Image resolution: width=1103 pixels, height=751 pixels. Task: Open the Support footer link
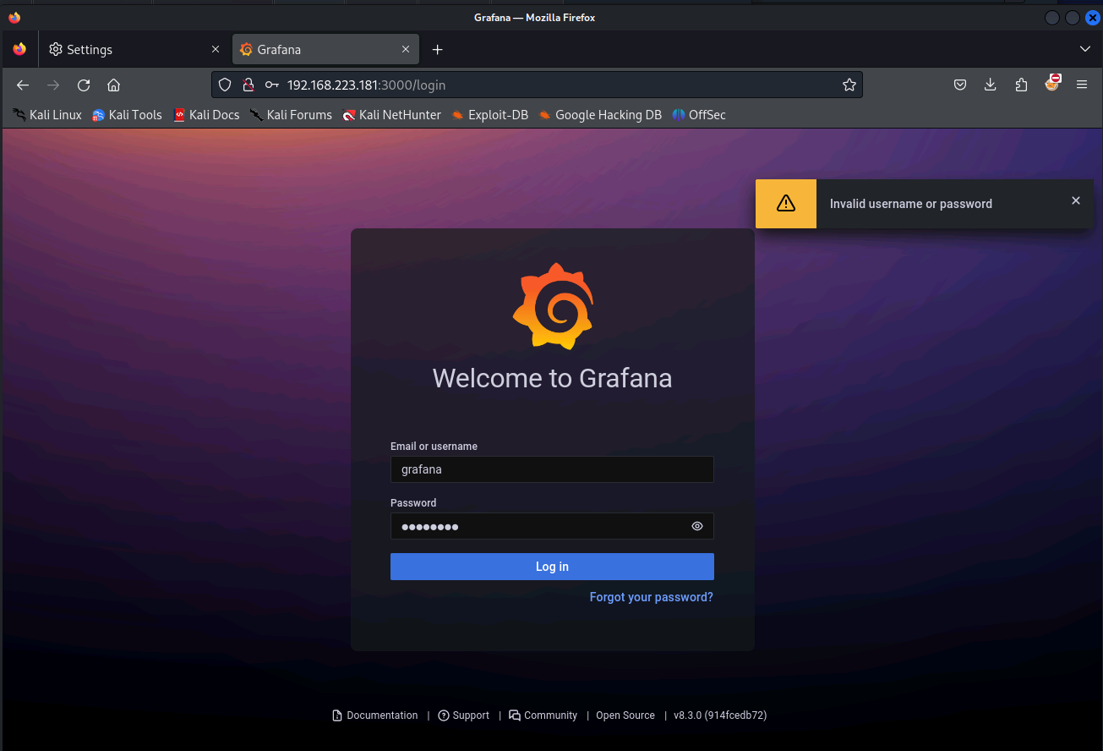click(464, 715)
